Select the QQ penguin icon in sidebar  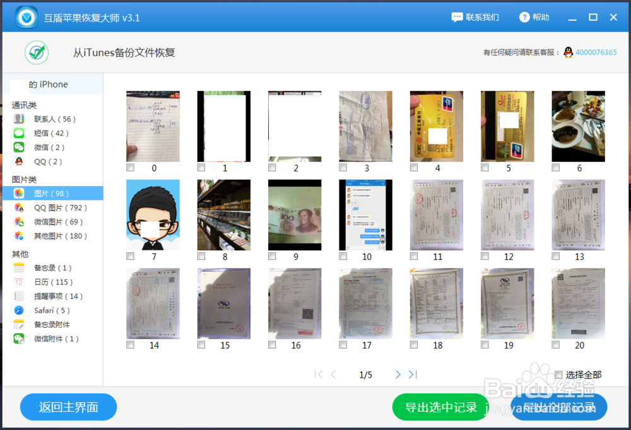(x=19, y=161)
